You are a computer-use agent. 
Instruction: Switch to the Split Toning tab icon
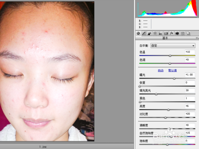(160, 33)
